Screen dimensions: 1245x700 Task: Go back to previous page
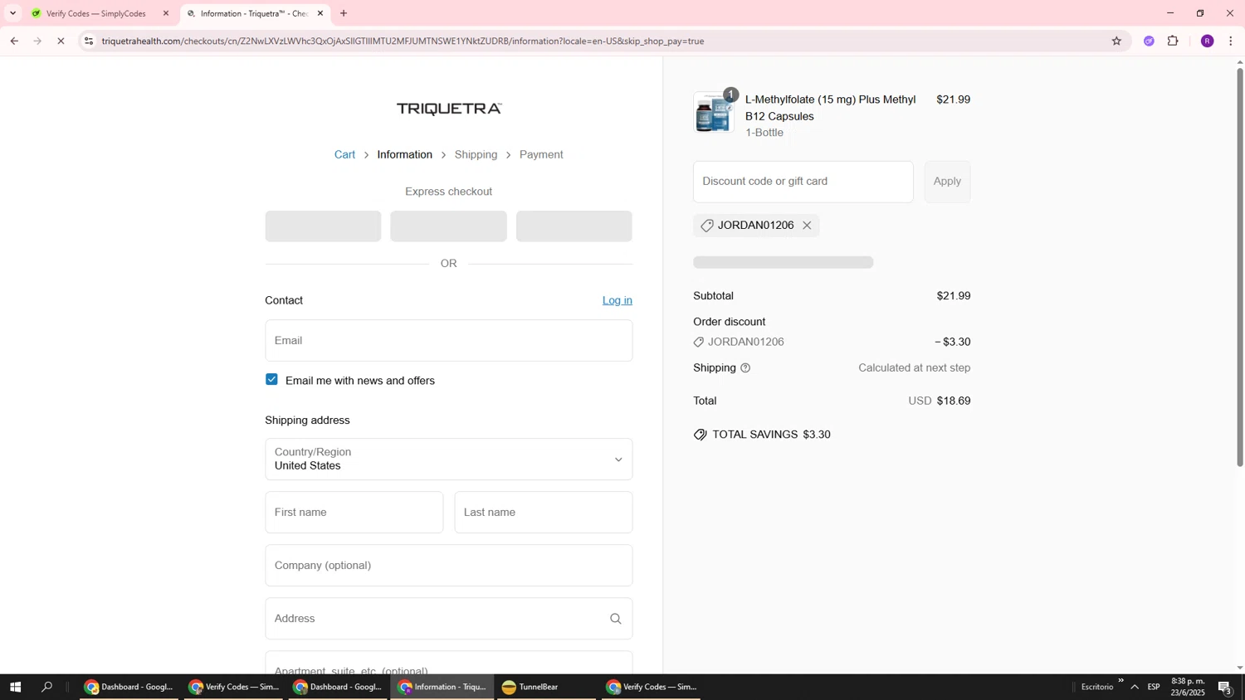click(x=14, y=41)
